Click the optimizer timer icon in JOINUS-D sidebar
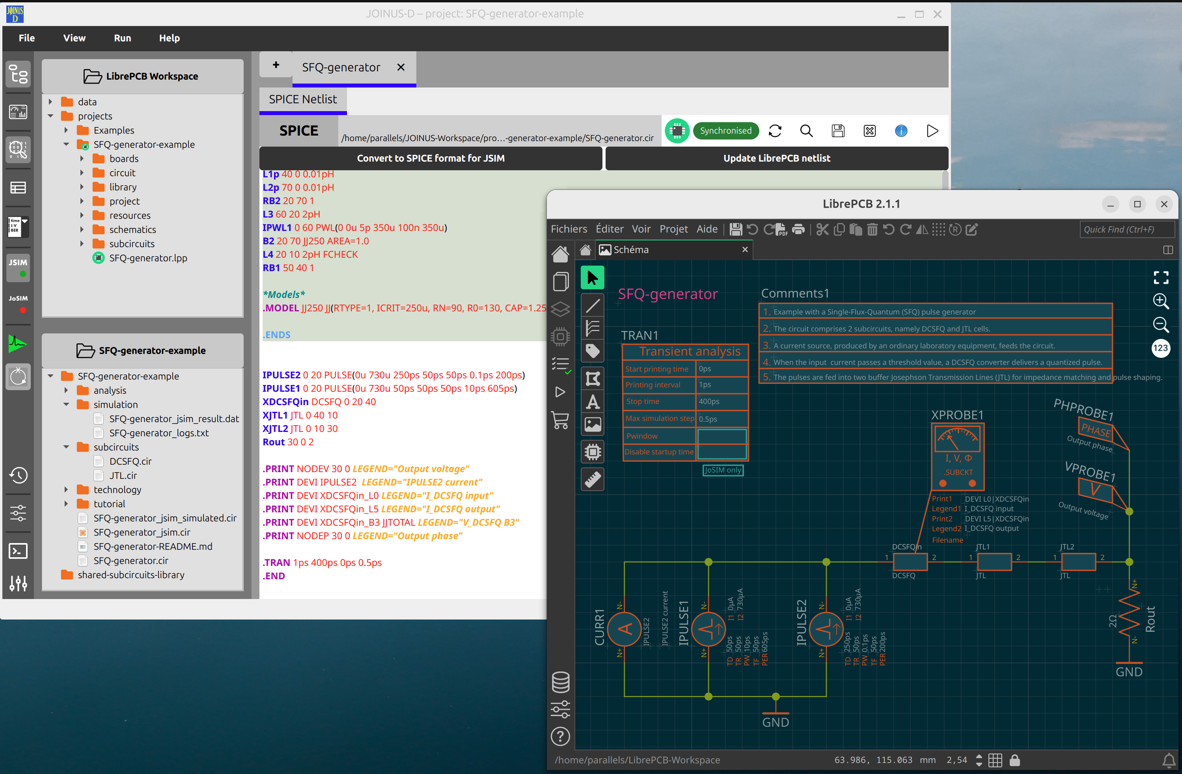This screenshot has width=1182, height=774. (x=19, y=377)
